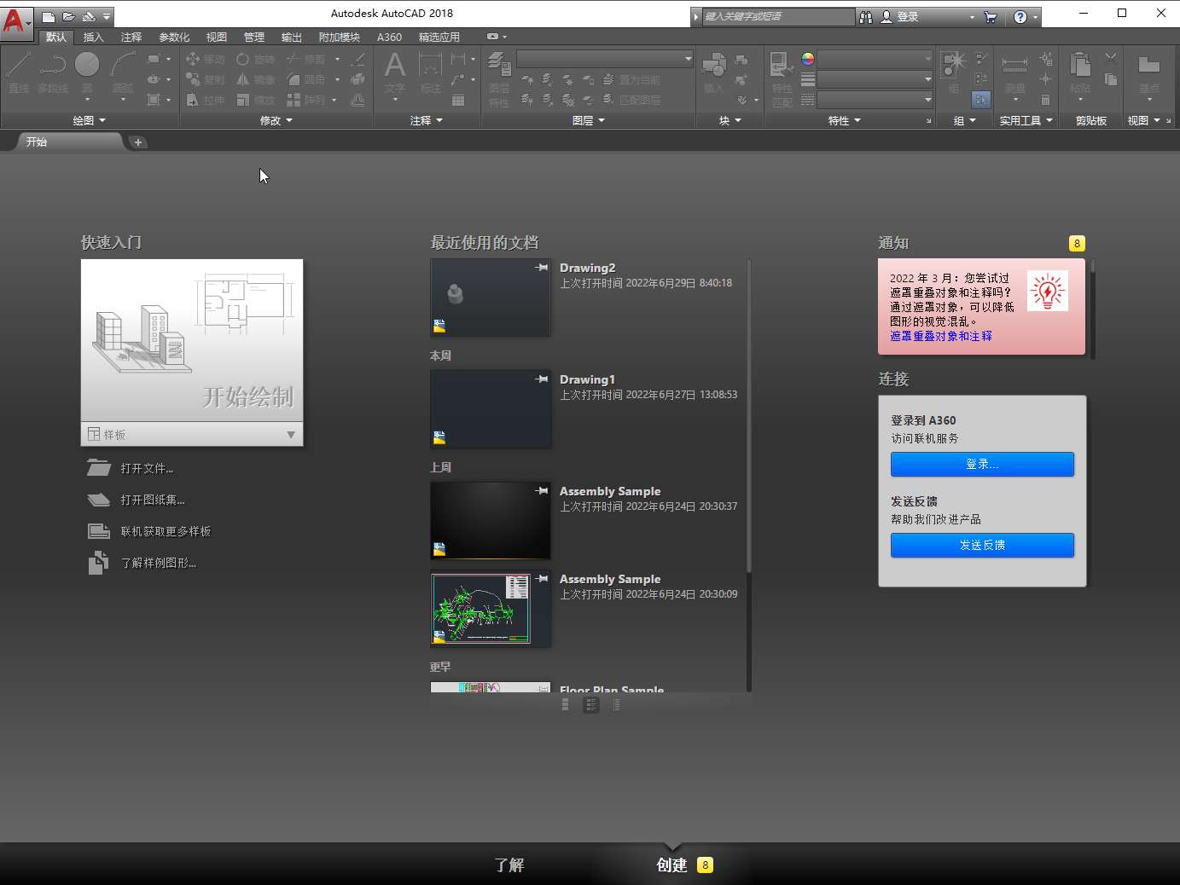The height and width of the screenshot is (885, 1180).
Task: Click the color wheel in properties panel
Action: pyautogui.click(x=807, y=59)
